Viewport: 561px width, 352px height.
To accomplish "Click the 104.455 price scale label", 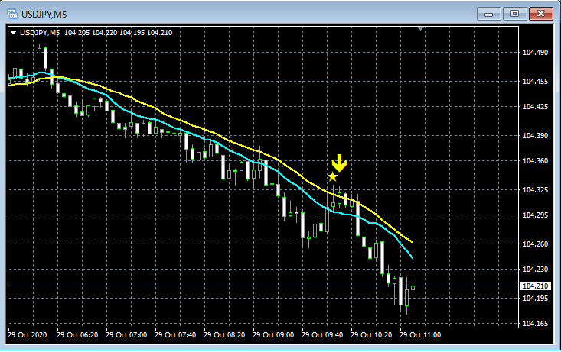I will [x=535, y=82].
